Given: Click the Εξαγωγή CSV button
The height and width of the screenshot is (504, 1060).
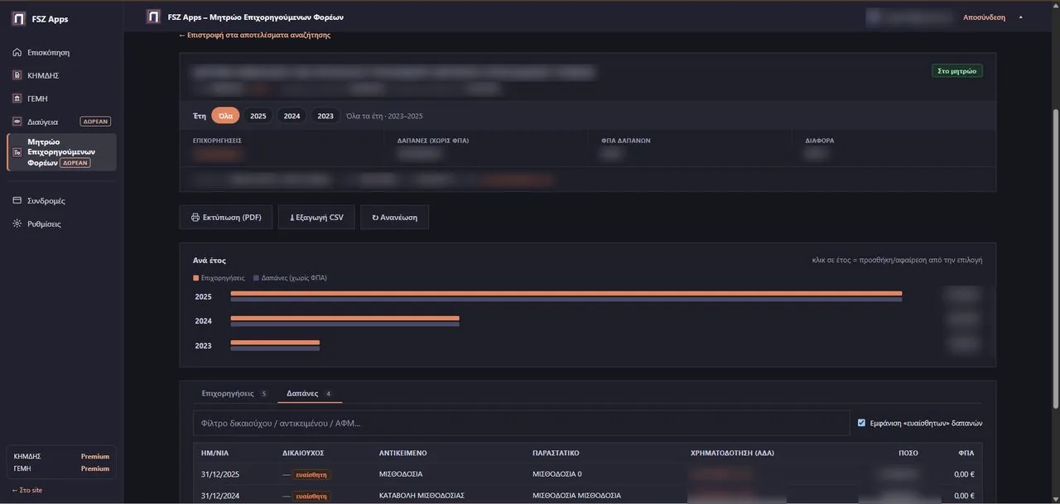Looking at the screenshot, I should [x=316, y=218].
